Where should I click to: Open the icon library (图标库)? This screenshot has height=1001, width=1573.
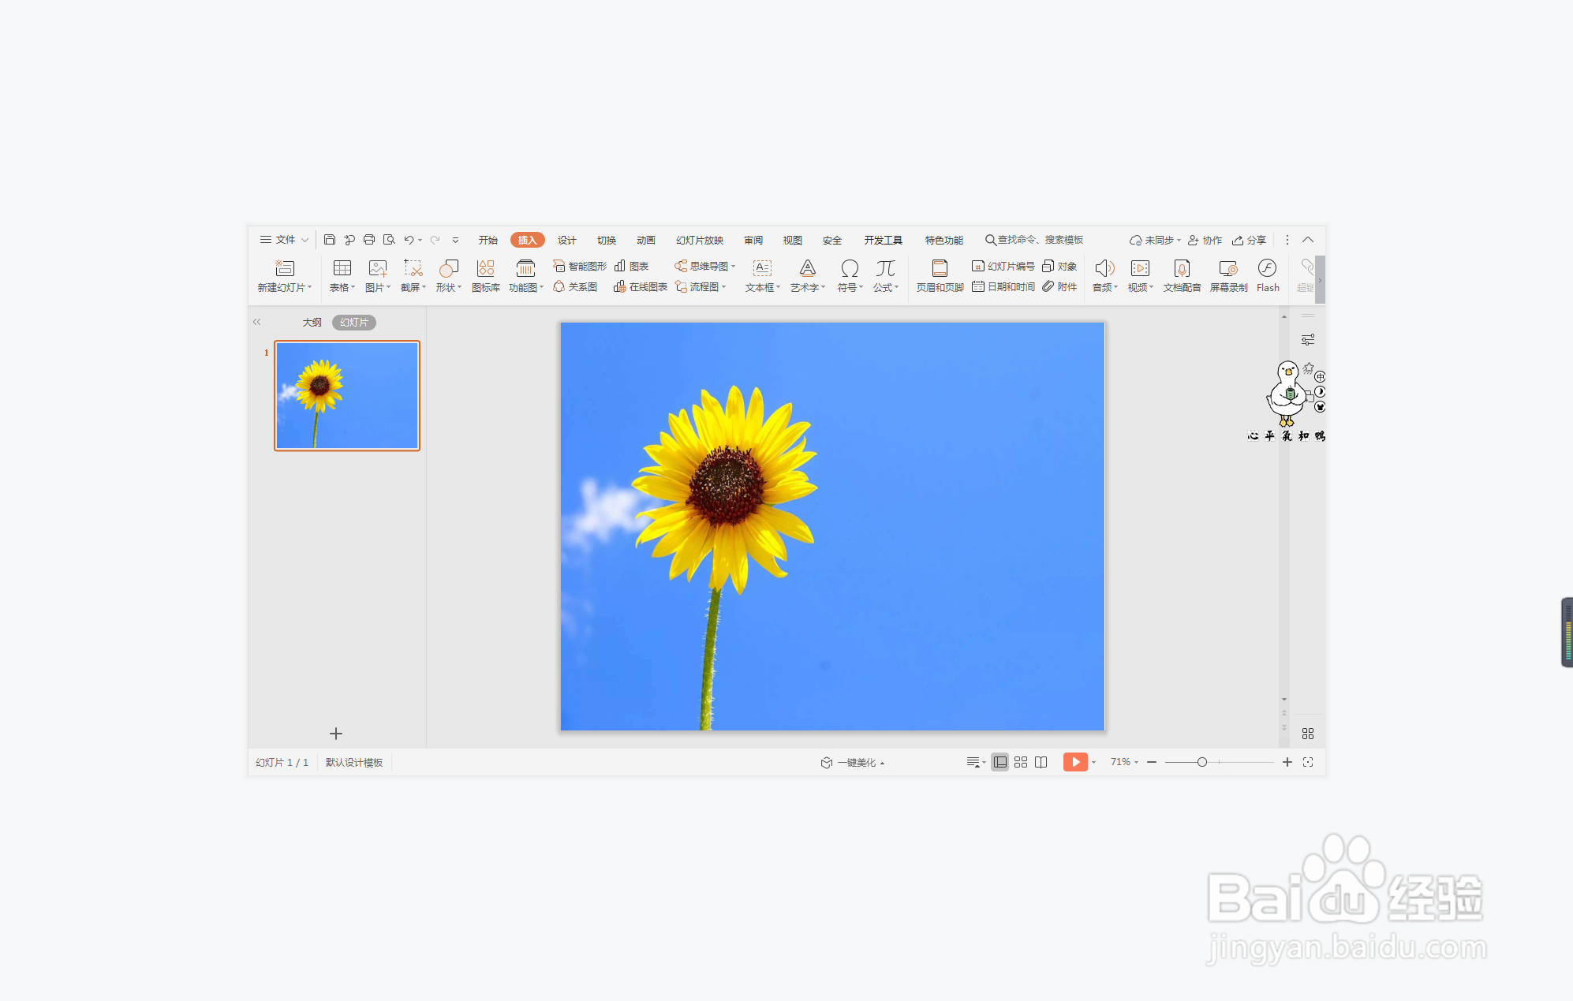tap(485, 269)
